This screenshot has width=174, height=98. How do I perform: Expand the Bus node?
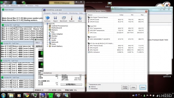[47, 32]
